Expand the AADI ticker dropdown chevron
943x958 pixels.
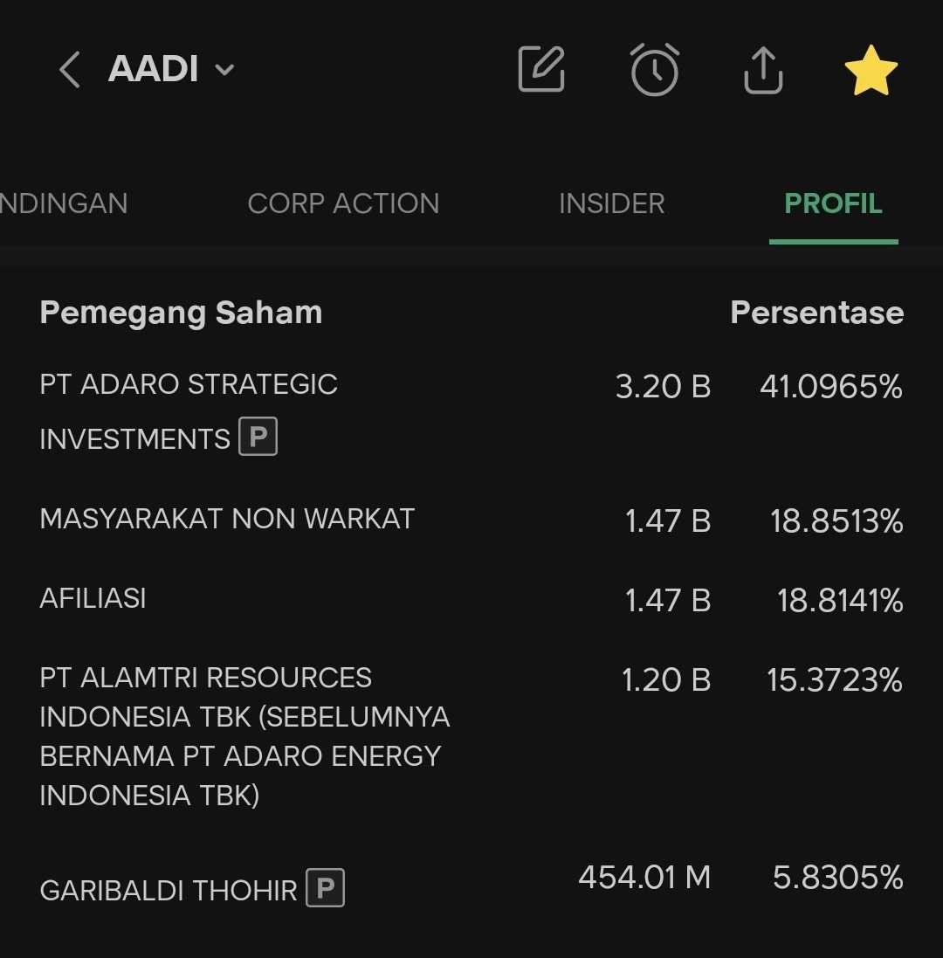click(x=224, y=70)
